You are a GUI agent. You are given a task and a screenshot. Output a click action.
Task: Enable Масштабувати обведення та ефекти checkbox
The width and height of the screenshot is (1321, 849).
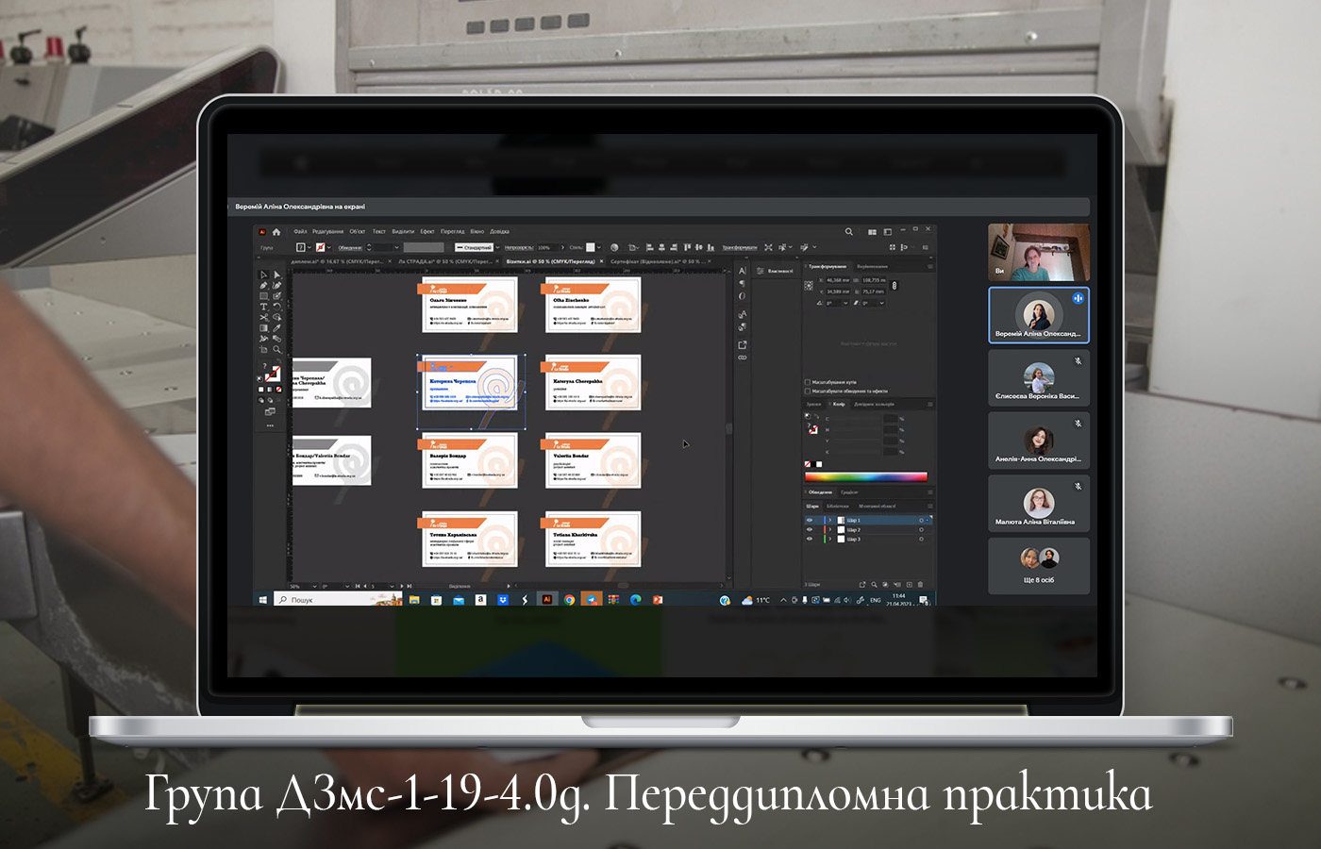point(808,391)
